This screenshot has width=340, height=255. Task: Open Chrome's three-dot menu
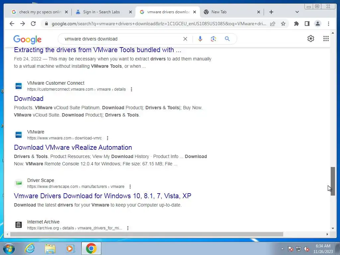328,24
